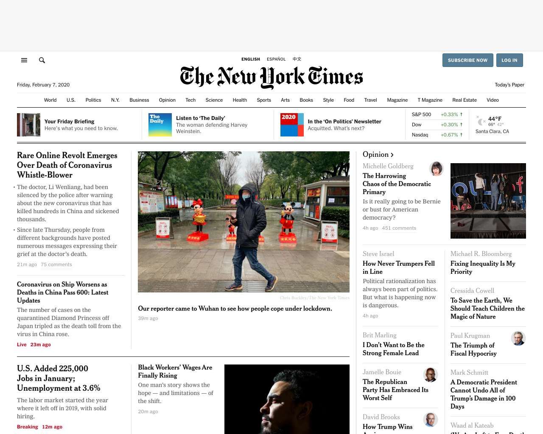Go to the Real Estate section
This screenshot has width=543, height=434.
click(x=465, y=100)
